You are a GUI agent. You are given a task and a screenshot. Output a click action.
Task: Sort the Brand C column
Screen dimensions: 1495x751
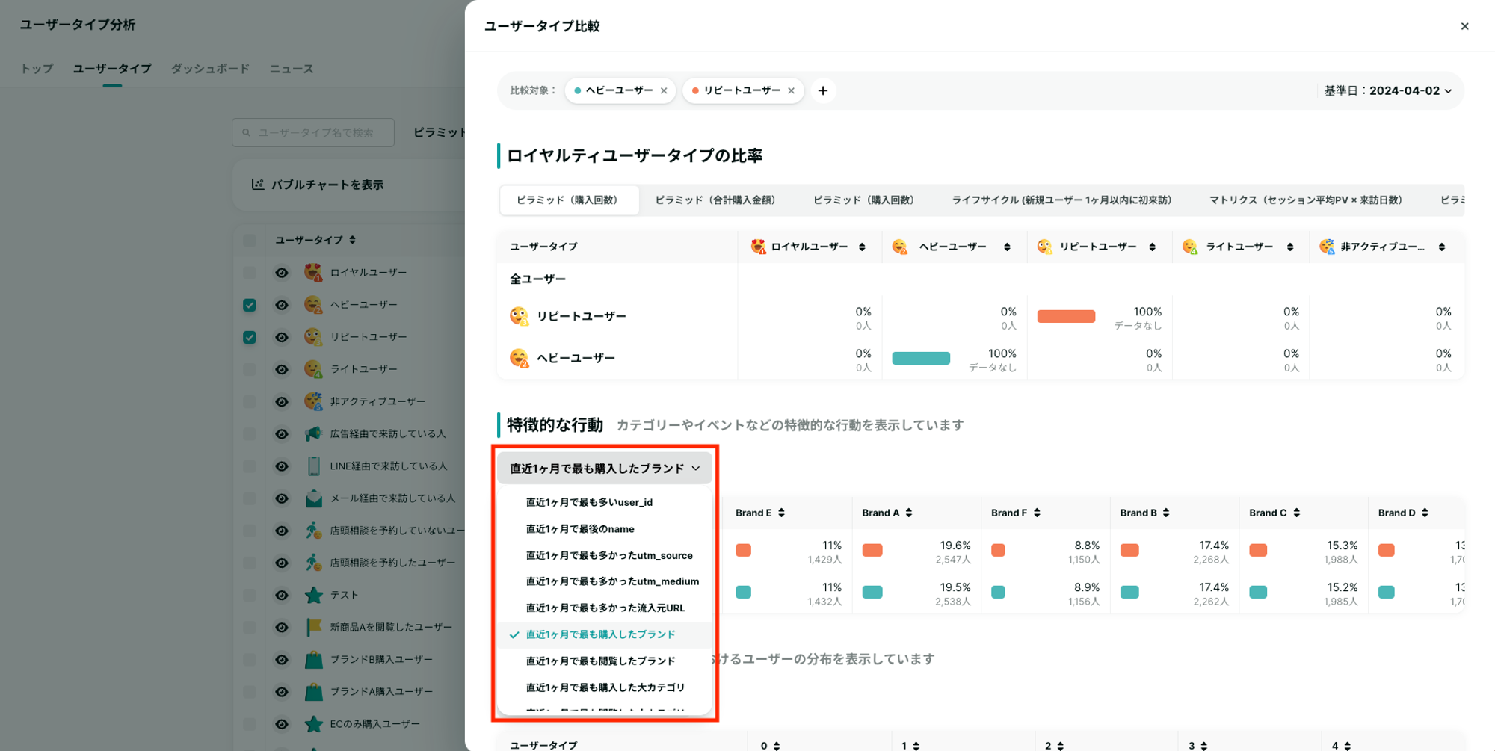(1296, 513)
